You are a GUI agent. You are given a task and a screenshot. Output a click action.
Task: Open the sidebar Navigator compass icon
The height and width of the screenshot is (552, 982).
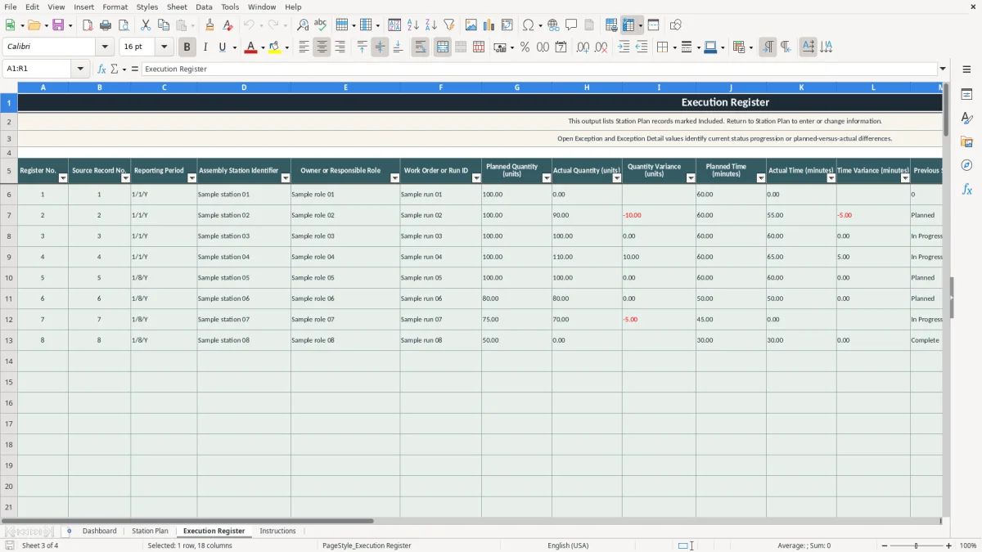coord(966,165)
